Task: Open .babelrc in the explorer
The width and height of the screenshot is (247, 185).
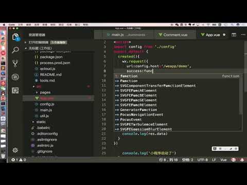Action: pyautogui.click(x=43, y=128)
